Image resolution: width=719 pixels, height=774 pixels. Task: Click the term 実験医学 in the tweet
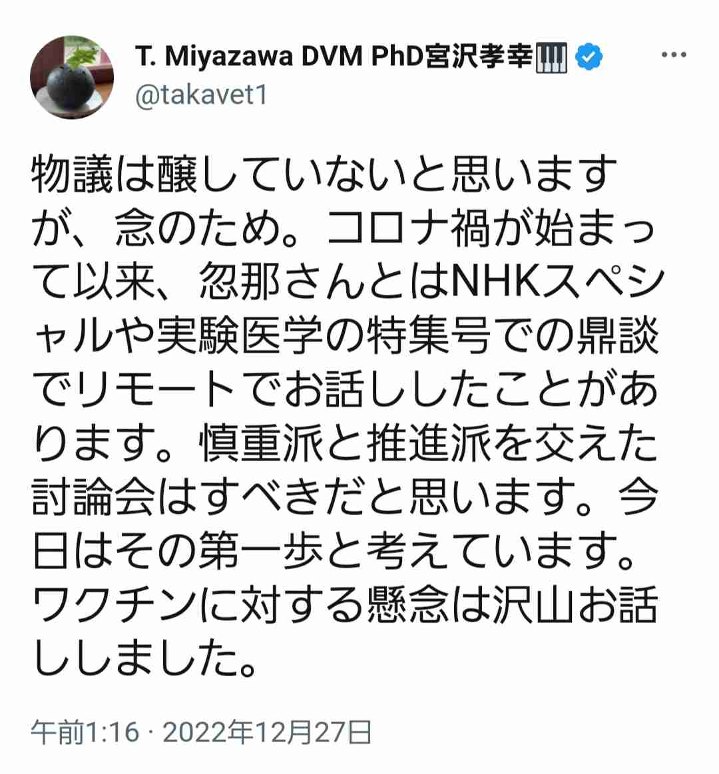(240, 336)
